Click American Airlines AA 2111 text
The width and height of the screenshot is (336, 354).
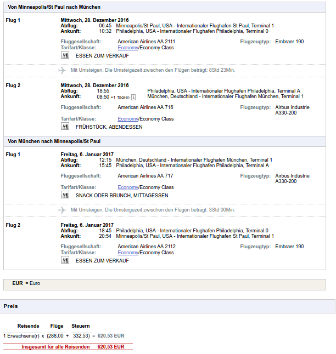147,42
